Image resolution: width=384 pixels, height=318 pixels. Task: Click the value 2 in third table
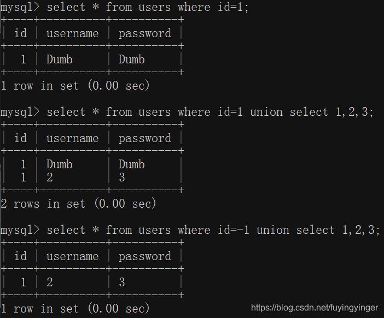50,282
